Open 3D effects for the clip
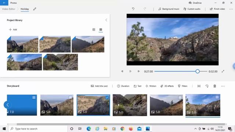This screenshot has height=132, width=235. [x=167, y=86]
